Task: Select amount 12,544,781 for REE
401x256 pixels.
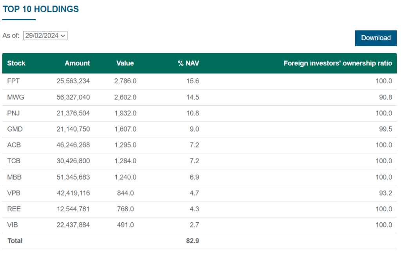Action: pyautogui.click(x=73, y=209)
